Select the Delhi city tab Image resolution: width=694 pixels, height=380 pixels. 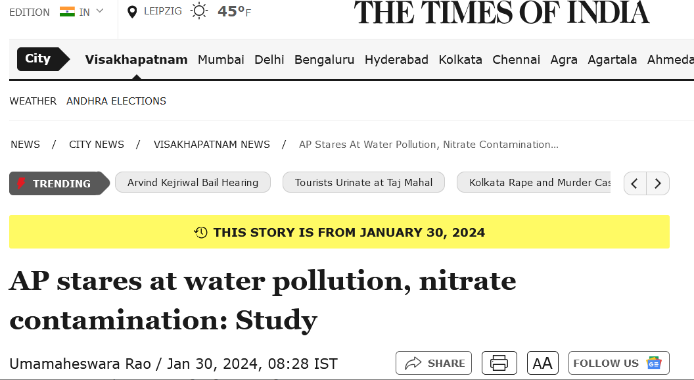coord(269,60)
